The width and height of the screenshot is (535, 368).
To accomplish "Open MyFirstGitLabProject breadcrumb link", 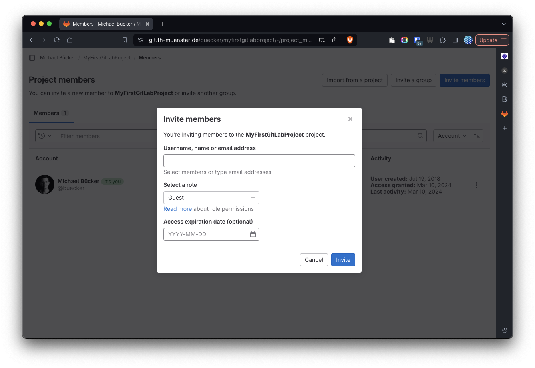I will click(107, 58).
